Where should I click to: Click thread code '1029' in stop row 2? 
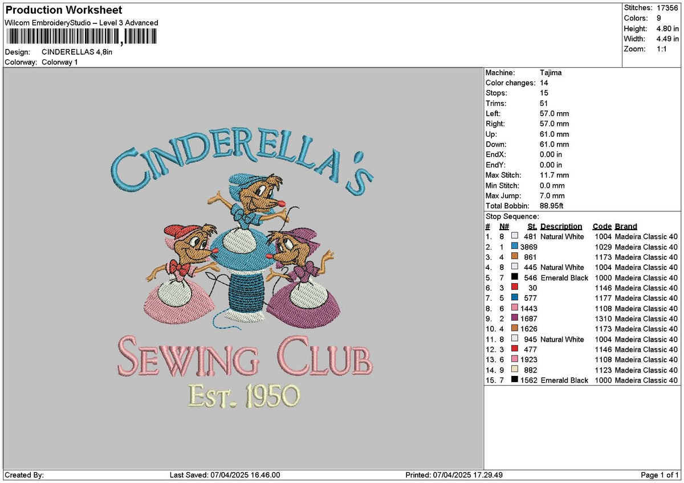pyautogui.click(x=603, y=247)
